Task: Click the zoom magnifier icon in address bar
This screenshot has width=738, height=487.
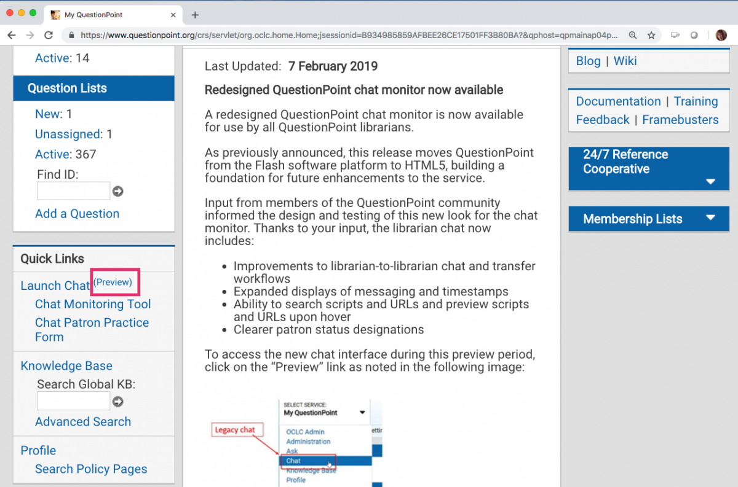Action: pyautogui.click(x=632, y=36)
